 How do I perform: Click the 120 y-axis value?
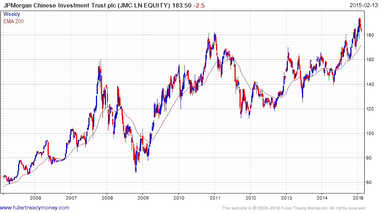coord(370,109)
